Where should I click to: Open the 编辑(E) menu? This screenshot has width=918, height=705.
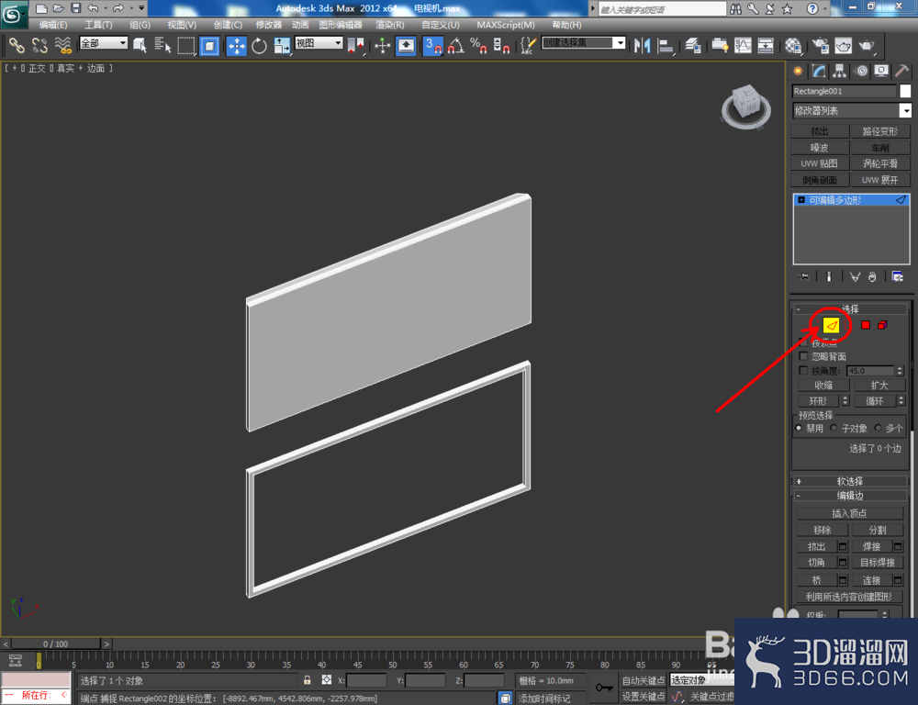pyautogui.click(x=52, y=25)
